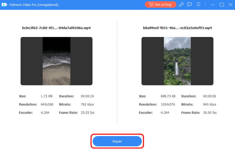
Task: Click the ocean wave video thumbnail
Action: 56,61
